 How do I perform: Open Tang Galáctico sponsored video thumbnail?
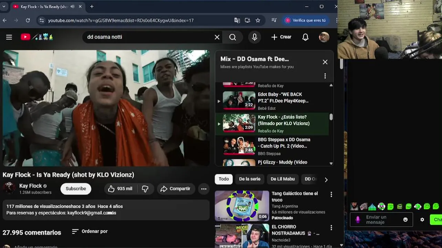pos(242,206)
